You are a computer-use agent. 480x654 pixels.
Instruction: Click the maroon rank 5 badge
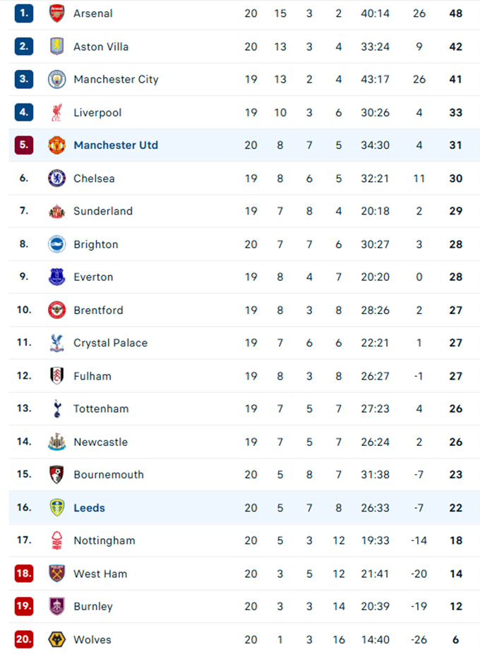[24, 145]
